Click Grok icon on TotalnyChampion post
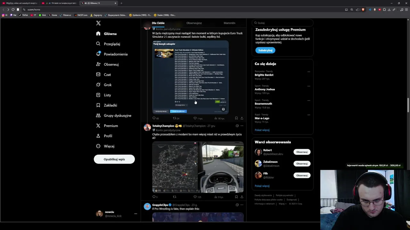The height and width of the screenshot is (230, 410). coord(237,126)
